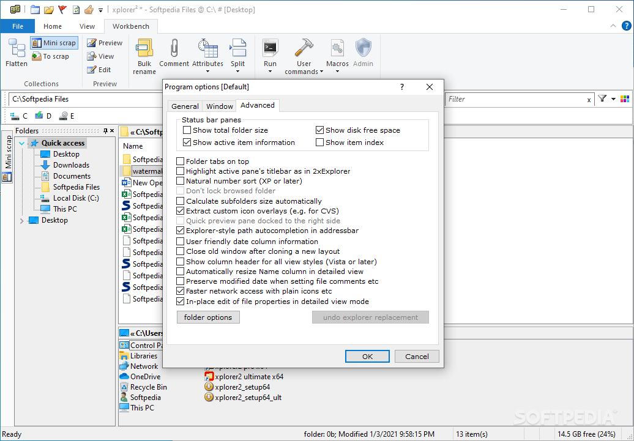Screen dimensions: 634x441
Task: Open the Bulk rename tool
Action: (x=144, y=57)
